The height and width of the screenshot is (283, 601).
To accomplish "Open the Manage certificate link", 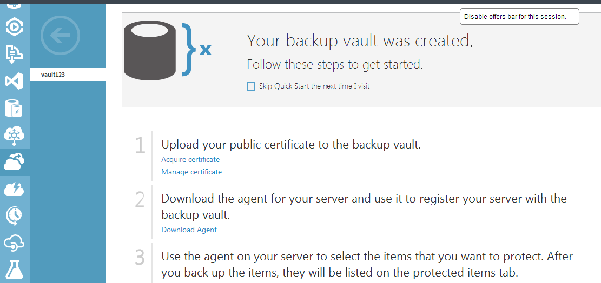I will (x=191, y=172).
